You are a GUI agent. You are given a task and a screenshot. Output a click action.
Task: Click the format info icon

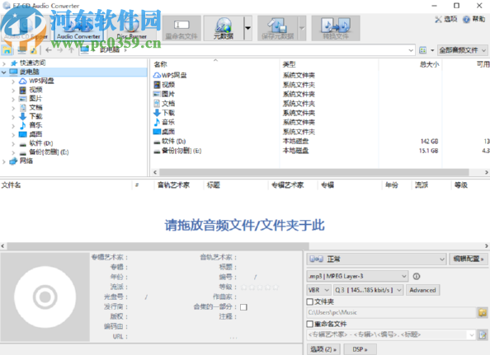(417, 277)
